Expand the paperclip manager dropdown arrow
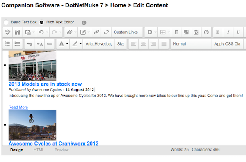The width and height of the screenshot is (246, 162). tap(75, 32)
